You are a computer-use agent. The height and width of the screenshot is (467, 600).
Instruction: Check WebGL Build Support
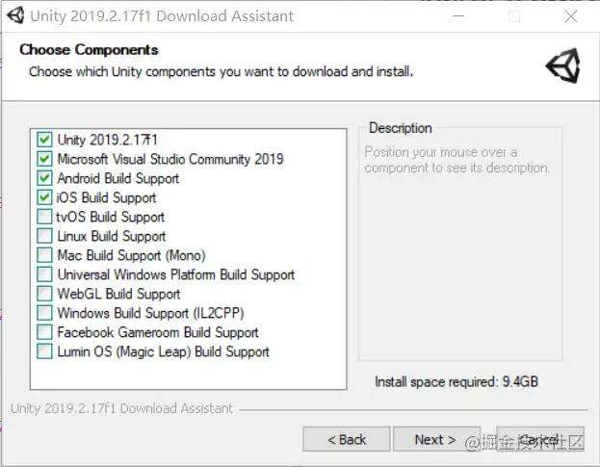point(45,294)
